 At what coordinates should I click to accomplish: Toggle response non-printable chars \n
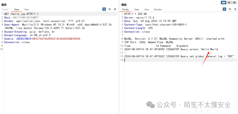click(x=230, y=9)
